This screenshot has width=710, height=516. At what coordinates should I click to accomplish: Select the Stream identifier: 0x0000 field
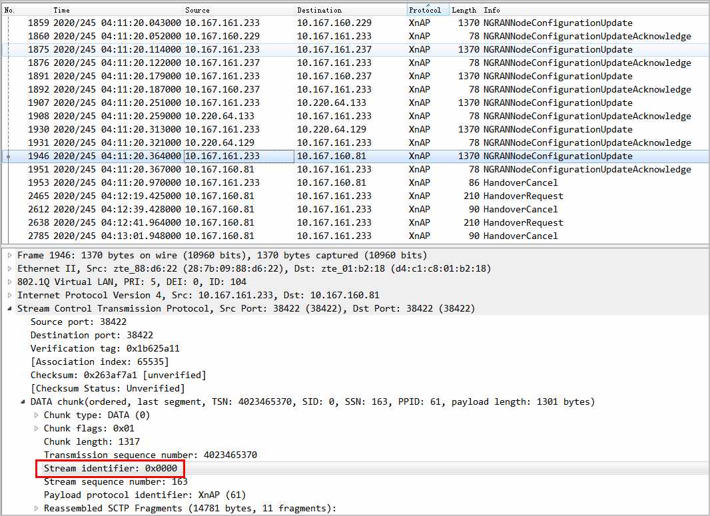click(x=111, y=469)
